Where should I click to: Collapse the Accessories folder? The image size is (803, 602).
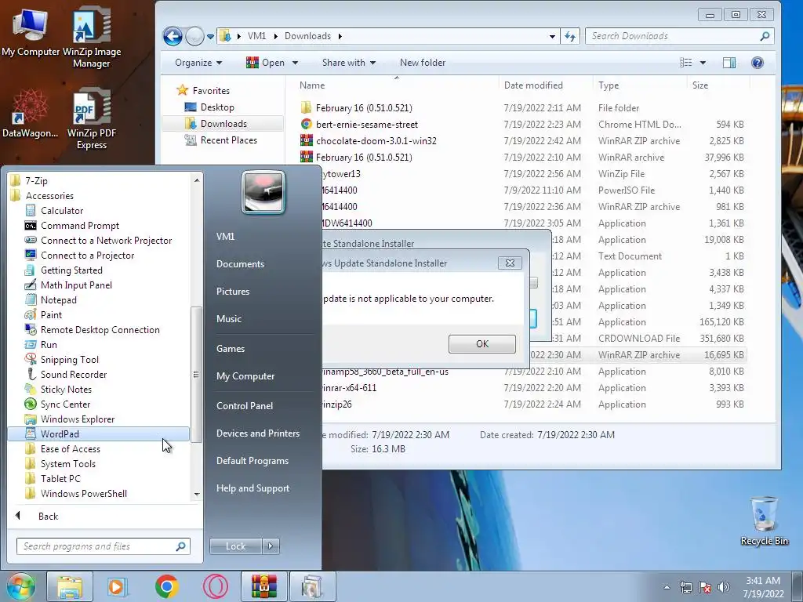(x=49, y=195)
